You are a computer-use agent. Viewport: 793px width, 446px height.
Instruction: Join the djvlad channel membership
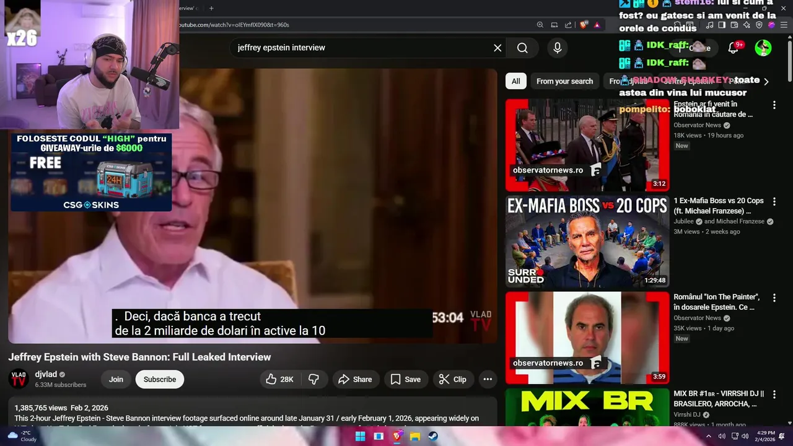click(116, 379)
